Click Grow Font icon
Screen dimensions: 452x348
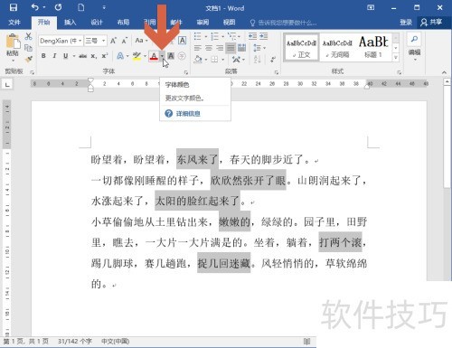click(113, 41)
